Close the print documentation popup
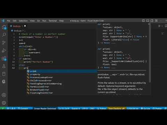This screenshot has width=167, height=125. [x=149, y=24]
